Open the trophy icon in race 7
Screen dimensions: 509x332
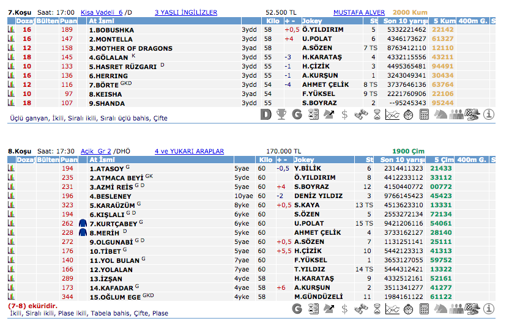pos(281,114)
